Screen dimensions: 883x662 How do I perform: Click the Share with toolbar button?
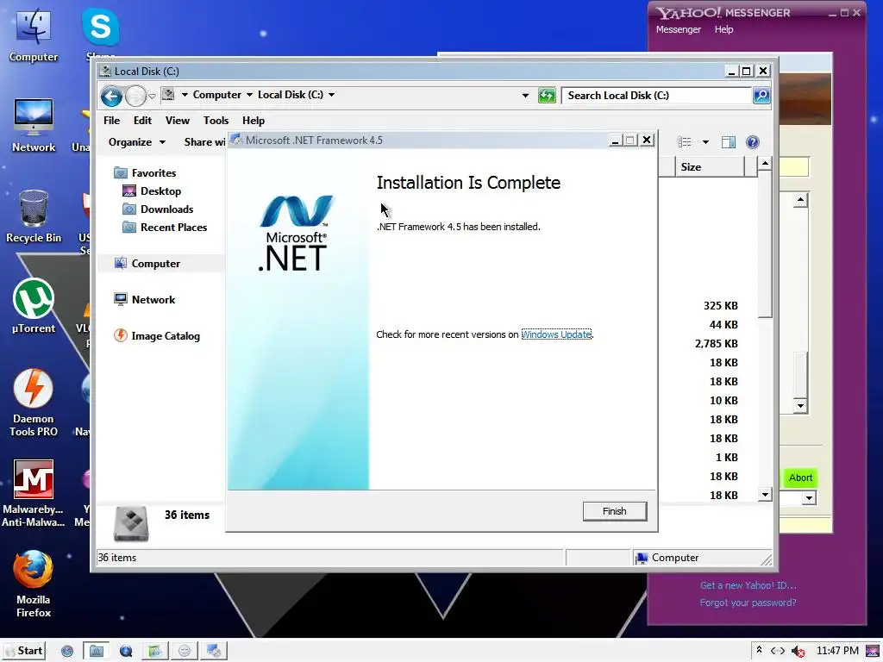click(204, 142)
